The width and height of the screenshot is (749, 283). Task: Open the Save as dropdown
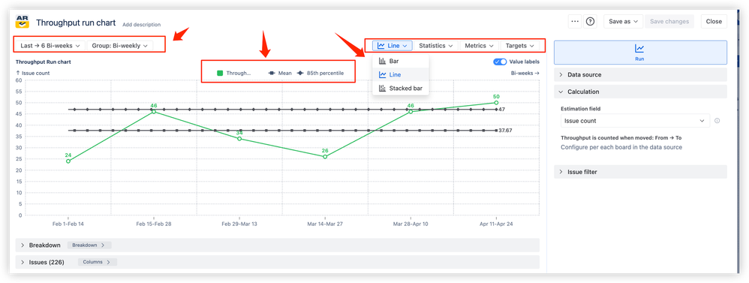pyautogui.click(x=624, y=22)
